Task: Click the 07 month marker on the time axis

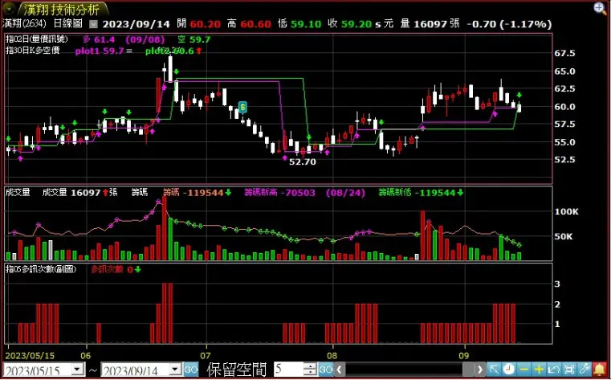Action: (x=206, y=355)
